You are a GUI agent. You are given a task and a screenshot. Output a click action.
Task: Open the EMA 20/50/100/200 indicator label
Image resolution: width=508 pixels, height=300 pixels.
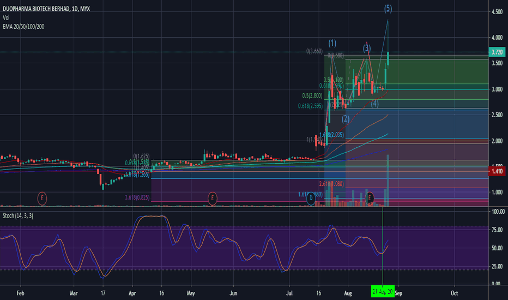(x=23, y=27)
